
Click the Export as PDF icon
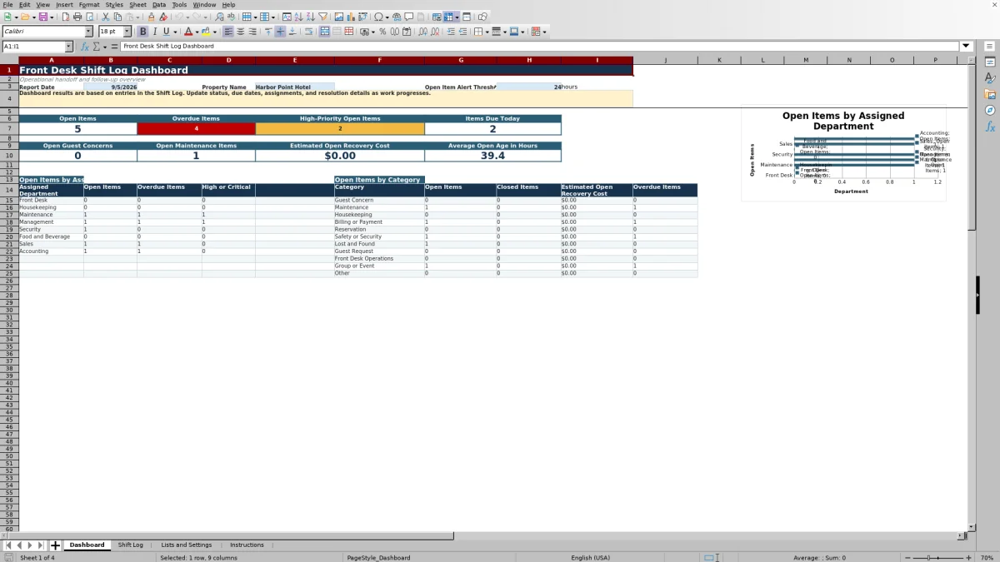coord(66,17)
